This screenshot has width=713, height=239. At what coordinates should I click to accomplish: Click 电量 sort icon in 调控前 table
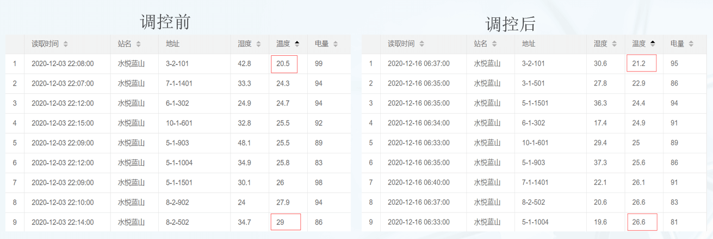coord(336,44)
